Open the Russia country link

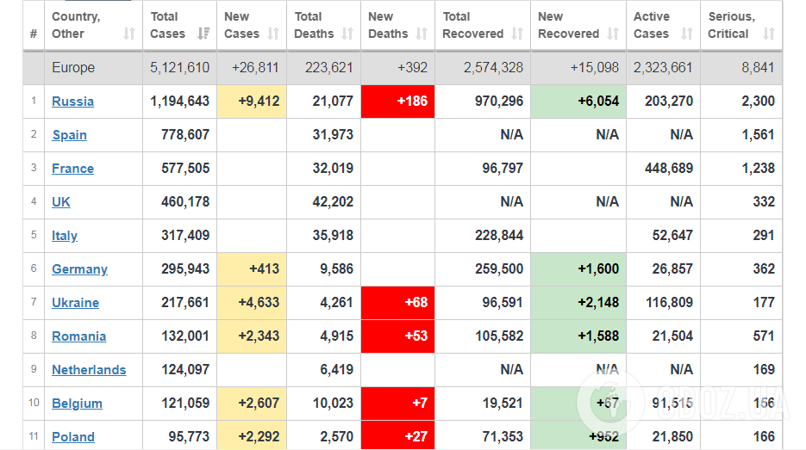click(73, 102)
